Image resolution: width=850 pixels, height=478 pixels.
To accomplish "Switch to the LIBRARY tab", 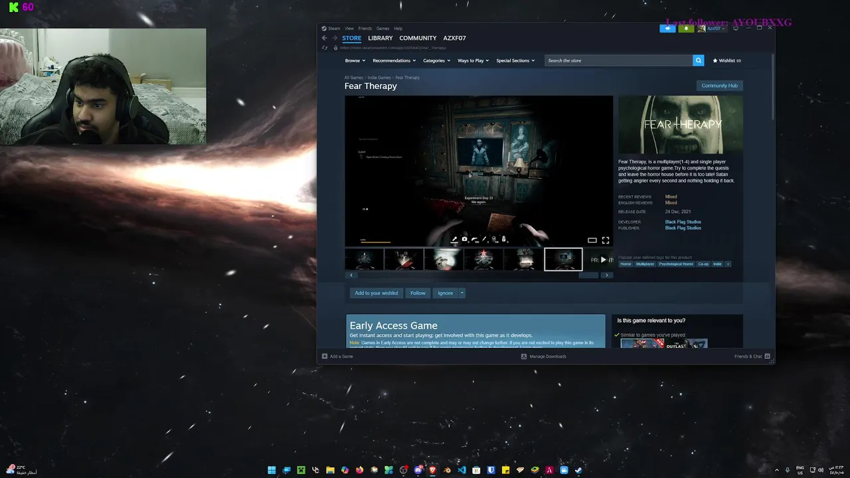I will [x=381, y=39].
